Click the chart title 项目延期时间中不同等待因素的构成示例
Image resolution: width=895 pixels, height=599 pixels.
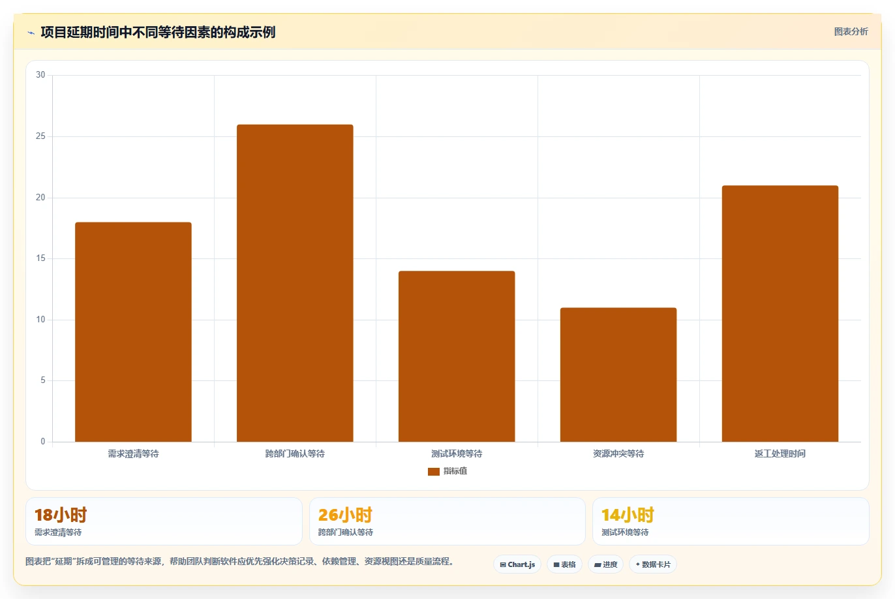coord(158,32)
